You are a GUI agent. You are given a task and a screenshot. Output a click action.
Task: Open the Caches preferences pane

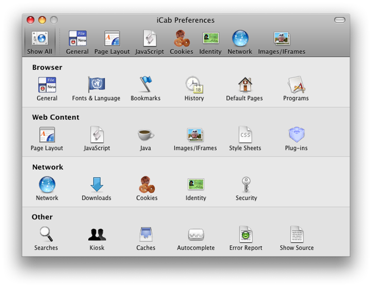146,239
